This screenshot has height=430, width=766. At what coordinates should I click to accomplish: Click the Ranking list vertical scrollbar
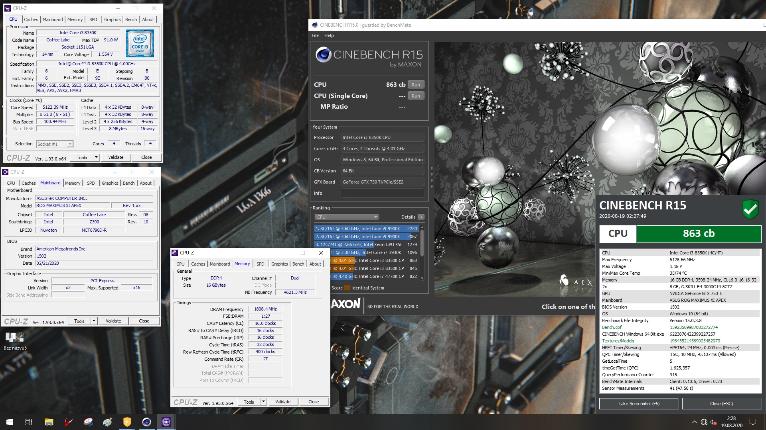click(x=422, y=253)
